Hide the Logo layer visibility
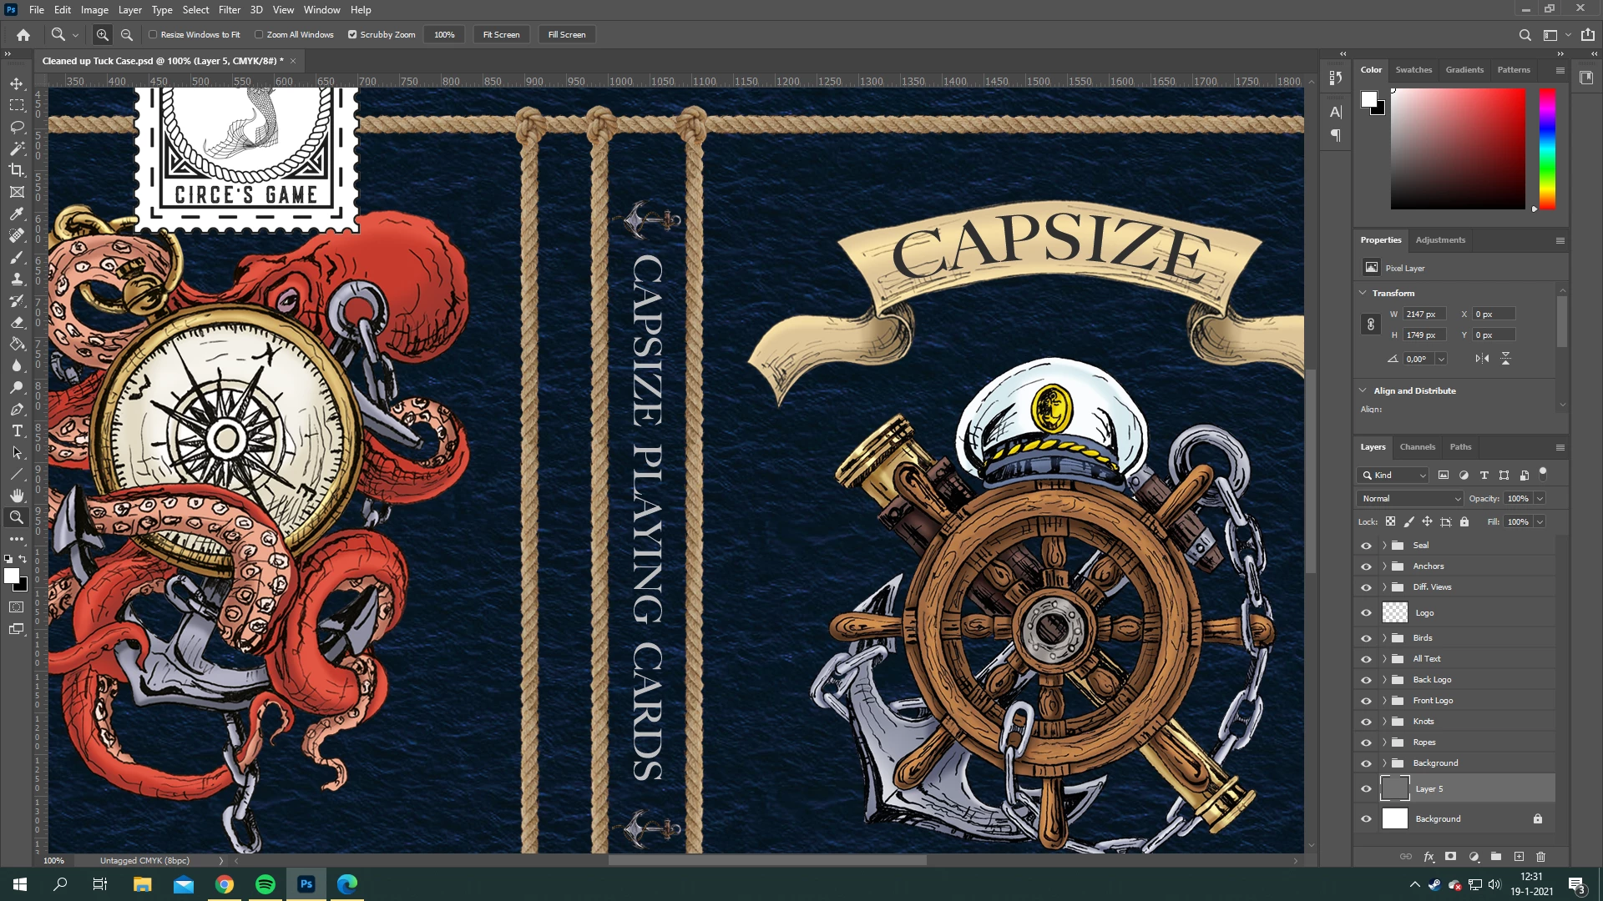Viewport: 1603px width, 901px height. (x=1366, y=613)
